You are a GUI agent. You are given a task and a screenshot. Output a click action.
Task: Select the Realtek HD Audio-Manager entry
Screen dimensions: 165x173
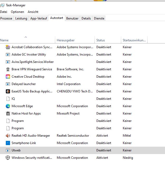click(x=31, y=136)
